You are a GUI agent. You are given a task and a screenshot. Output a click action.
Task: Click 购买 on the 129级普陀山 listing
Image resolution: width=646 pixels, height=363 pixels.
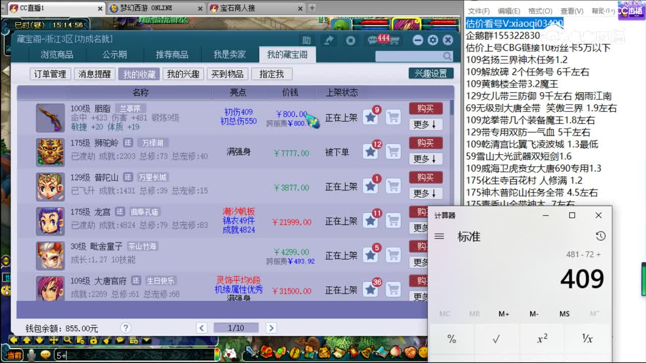click(425, 177)
